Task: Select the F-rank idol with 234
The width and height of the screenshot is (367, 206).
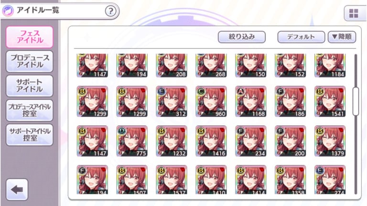Action: pyautogui.click(x=251, y=141)
